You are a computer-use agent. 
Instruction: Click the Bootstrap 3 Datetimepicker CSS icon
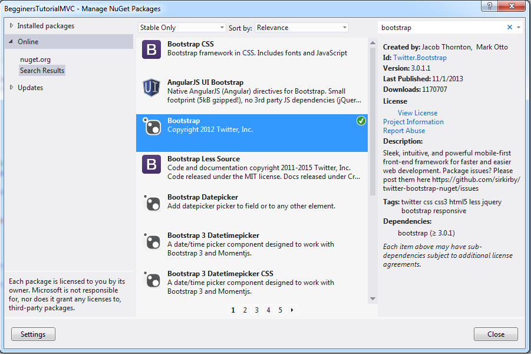tap(152, 279)
